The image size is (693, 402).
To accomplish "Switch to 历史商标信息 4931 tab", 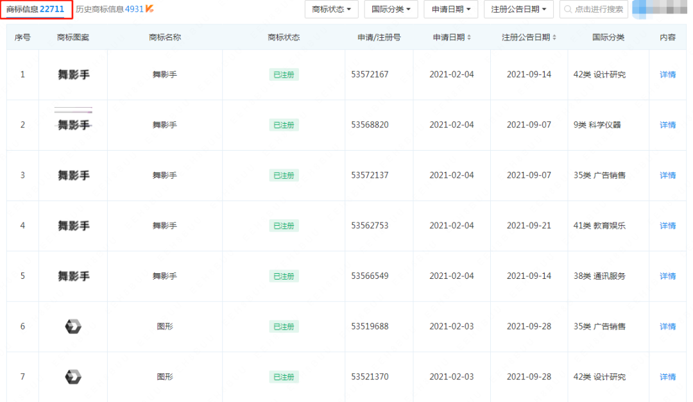I will 109,9.
